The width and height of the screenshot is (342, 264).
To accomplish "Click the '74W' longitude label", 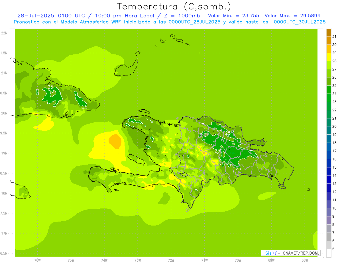I will point(104,260).
